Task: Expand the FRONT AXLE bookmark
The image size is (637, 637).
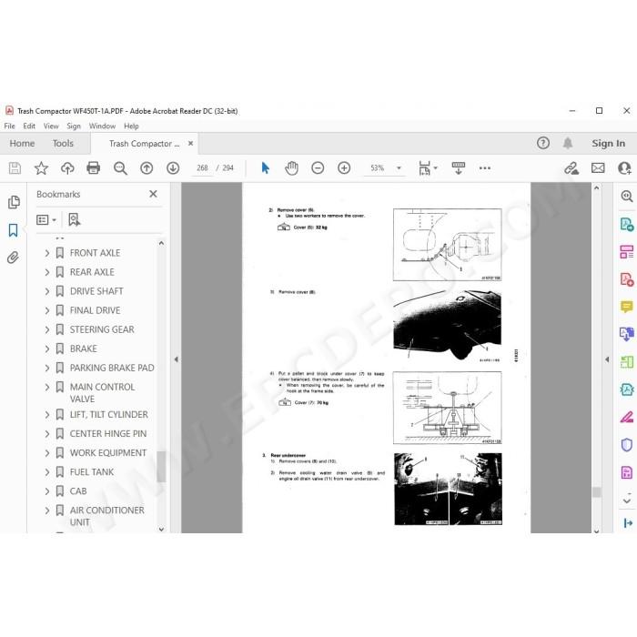Action: tap(47, 253)
